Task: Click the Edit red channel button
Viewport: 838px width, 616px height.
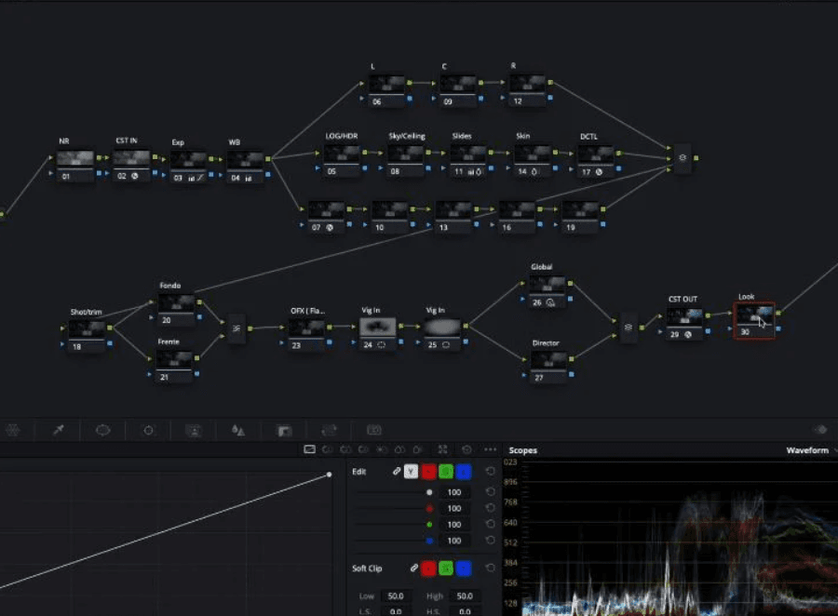Action: point(428,471)
